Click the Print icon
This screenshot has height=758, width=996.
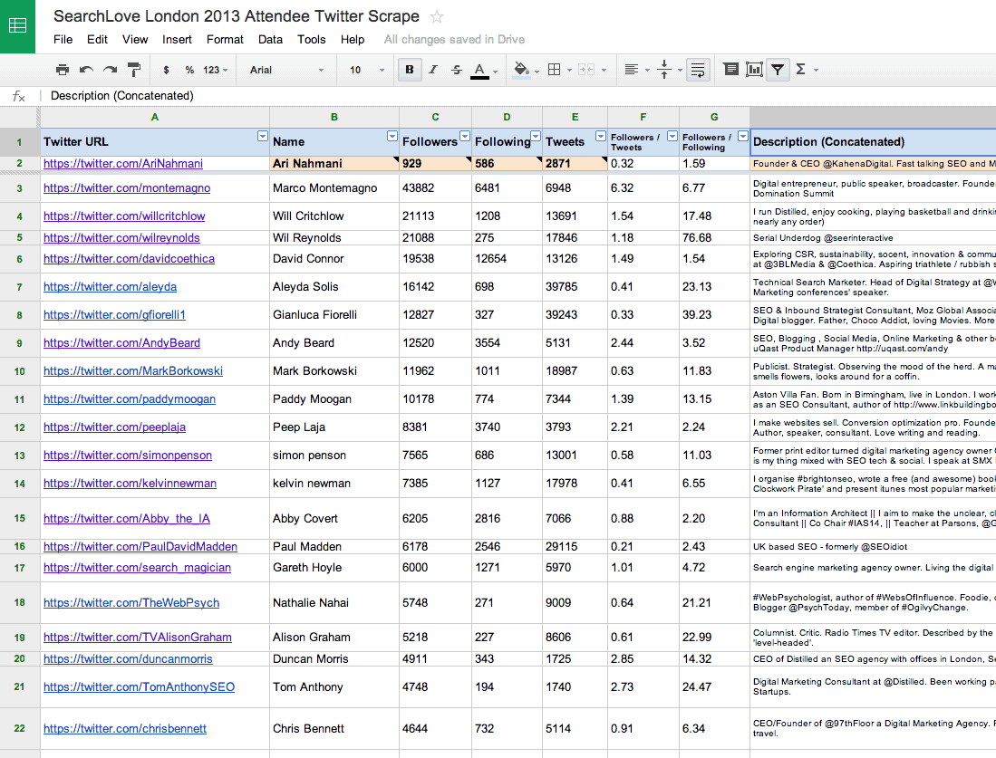(x=63, y=70)
